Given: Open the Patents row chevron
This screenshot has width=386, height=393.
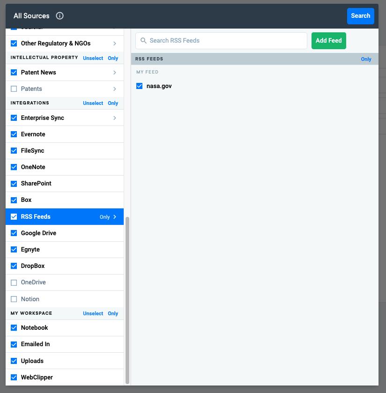Looking at the screenshot, I should [x=115, y=89].
